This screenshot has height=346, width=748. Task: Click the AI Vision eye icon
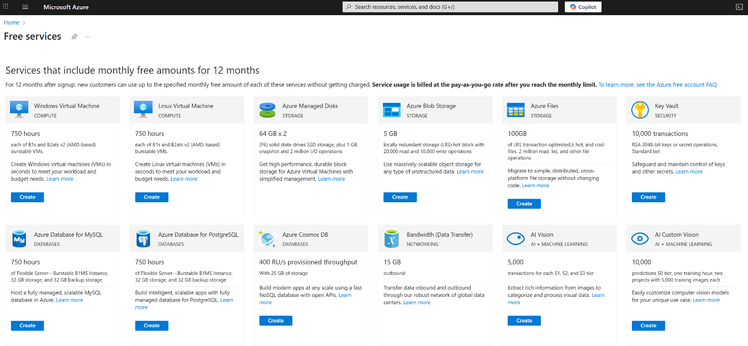point(516,239)
